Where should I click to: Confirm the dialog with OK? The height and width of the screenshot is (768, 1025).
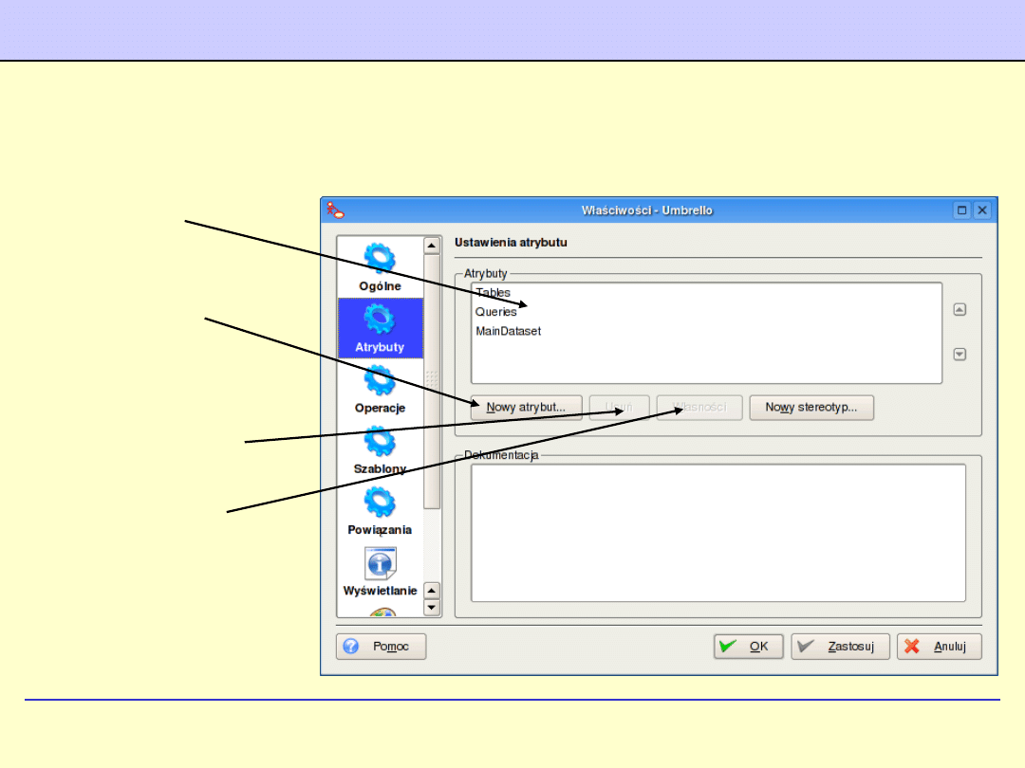(x=748, y=647)
